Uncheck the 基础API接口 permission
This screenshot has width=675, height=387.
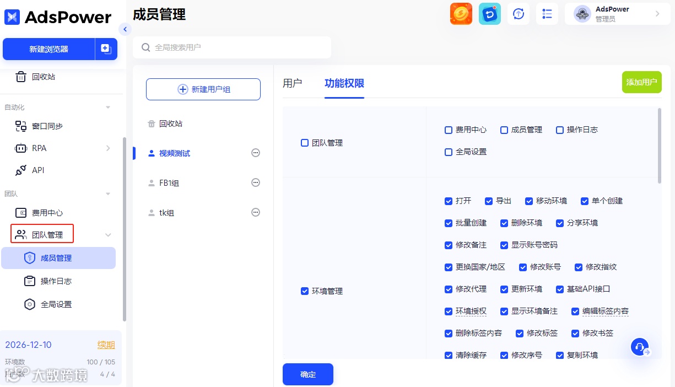point(560,289)
